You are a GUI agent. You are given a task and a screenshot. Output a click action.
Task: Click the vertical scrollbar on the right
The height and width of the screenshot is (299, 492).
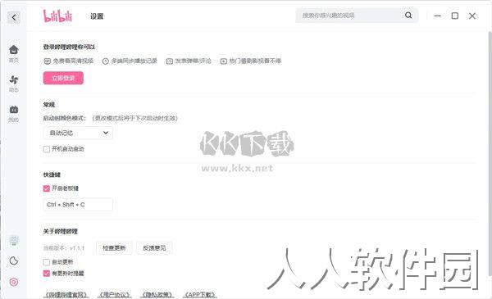point(490,153)
